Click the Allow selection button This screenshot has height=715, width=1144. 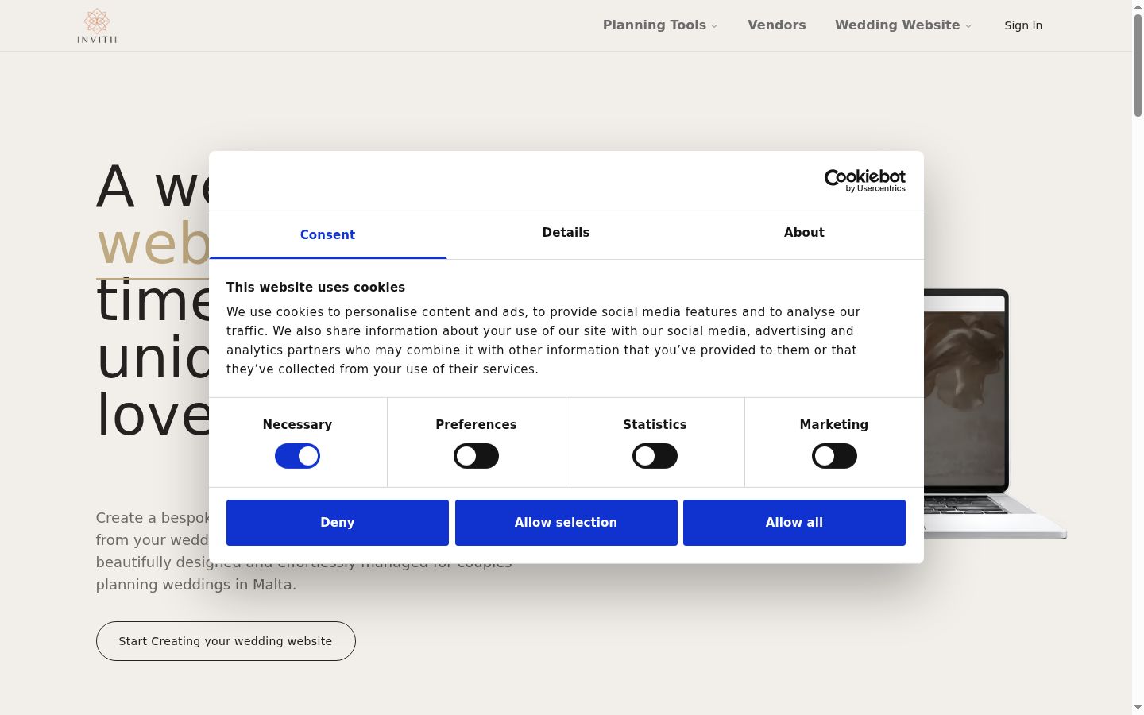pos(566,523)
